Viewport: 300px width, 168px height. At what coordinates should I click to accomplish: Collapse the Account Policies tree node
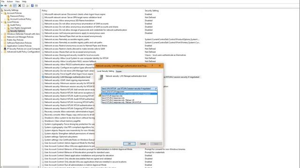pyautogui.click(x=2, y=13)
